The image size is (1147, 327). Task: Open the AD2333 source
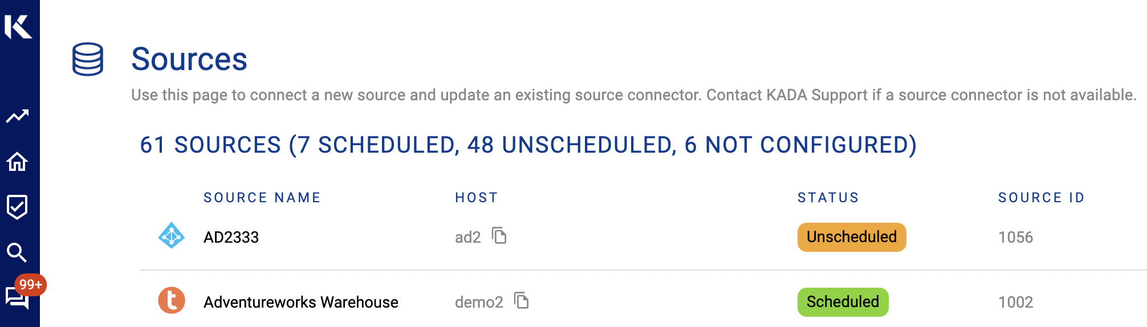click(x=231, y=237)
